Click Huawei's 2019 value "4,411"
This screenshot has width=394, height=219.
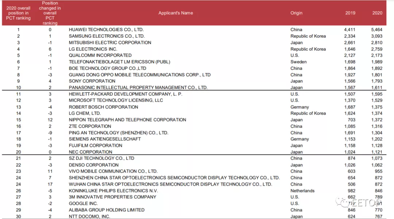(350, 30)
